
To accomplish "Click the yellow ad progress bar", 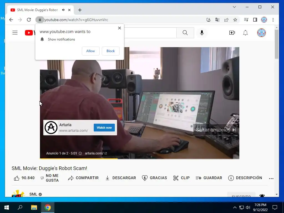I will [x=78, y=159].
